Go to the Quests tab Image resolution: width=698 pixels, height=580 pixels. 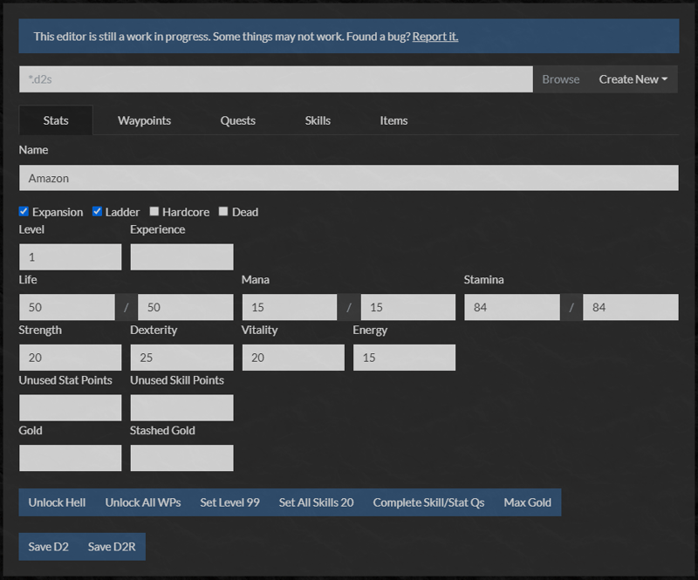(237, 120)
